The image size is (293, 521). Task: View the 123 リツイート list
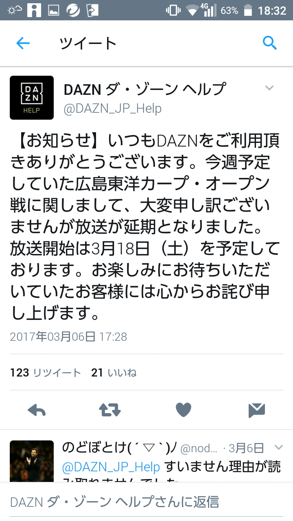point(46,372)
